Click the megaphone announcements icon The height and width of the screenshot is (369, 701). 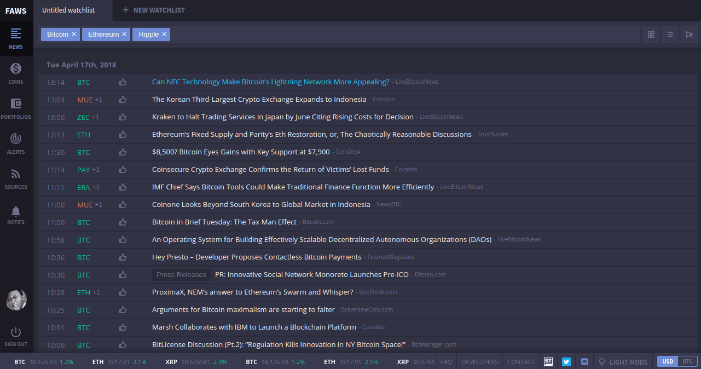pos(689,34)
